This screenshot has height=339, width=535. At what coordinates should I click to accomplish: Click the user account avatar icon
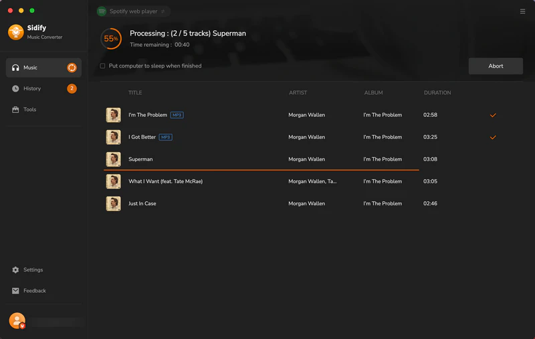(17, 320)
